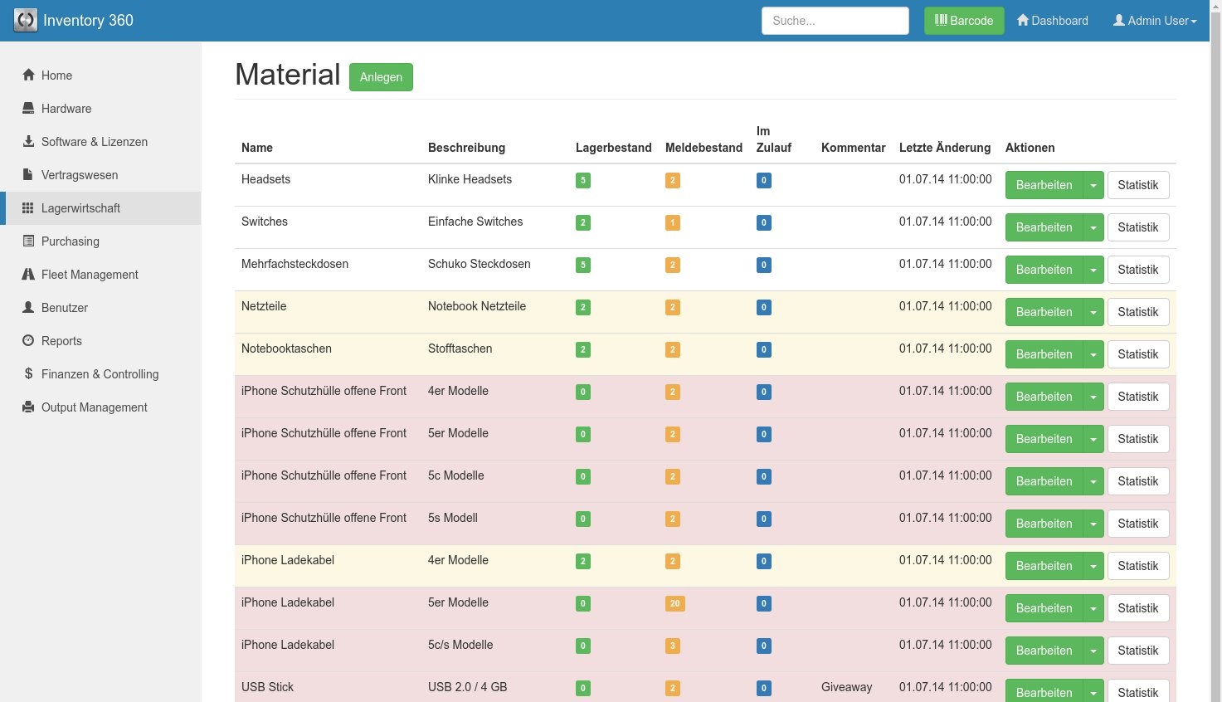Open the Admin User dropdown menu

(x=1155, y=21)
